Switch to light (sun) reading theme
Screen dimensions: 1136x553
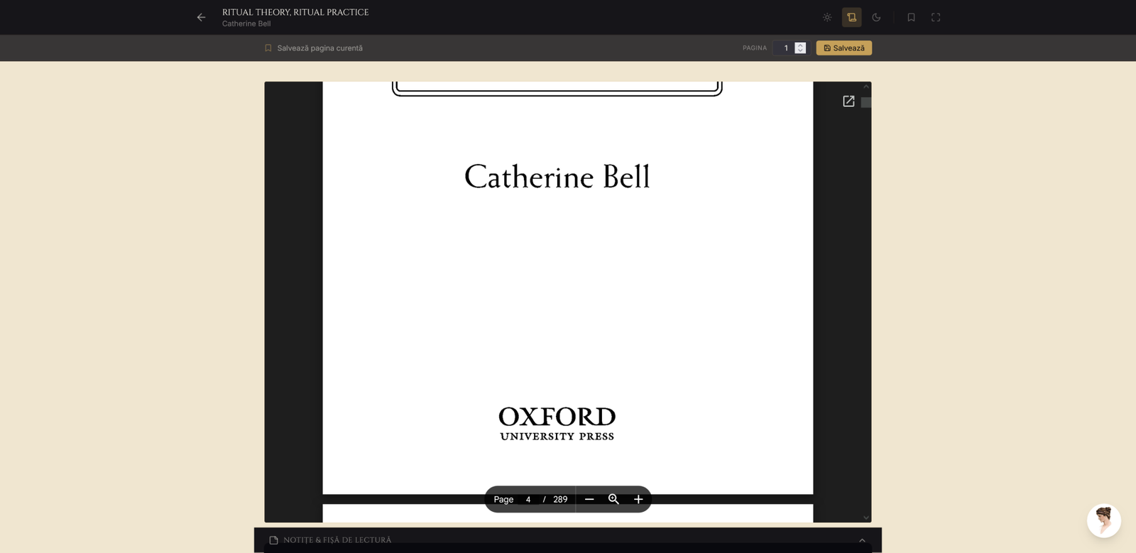pos(827,17)
